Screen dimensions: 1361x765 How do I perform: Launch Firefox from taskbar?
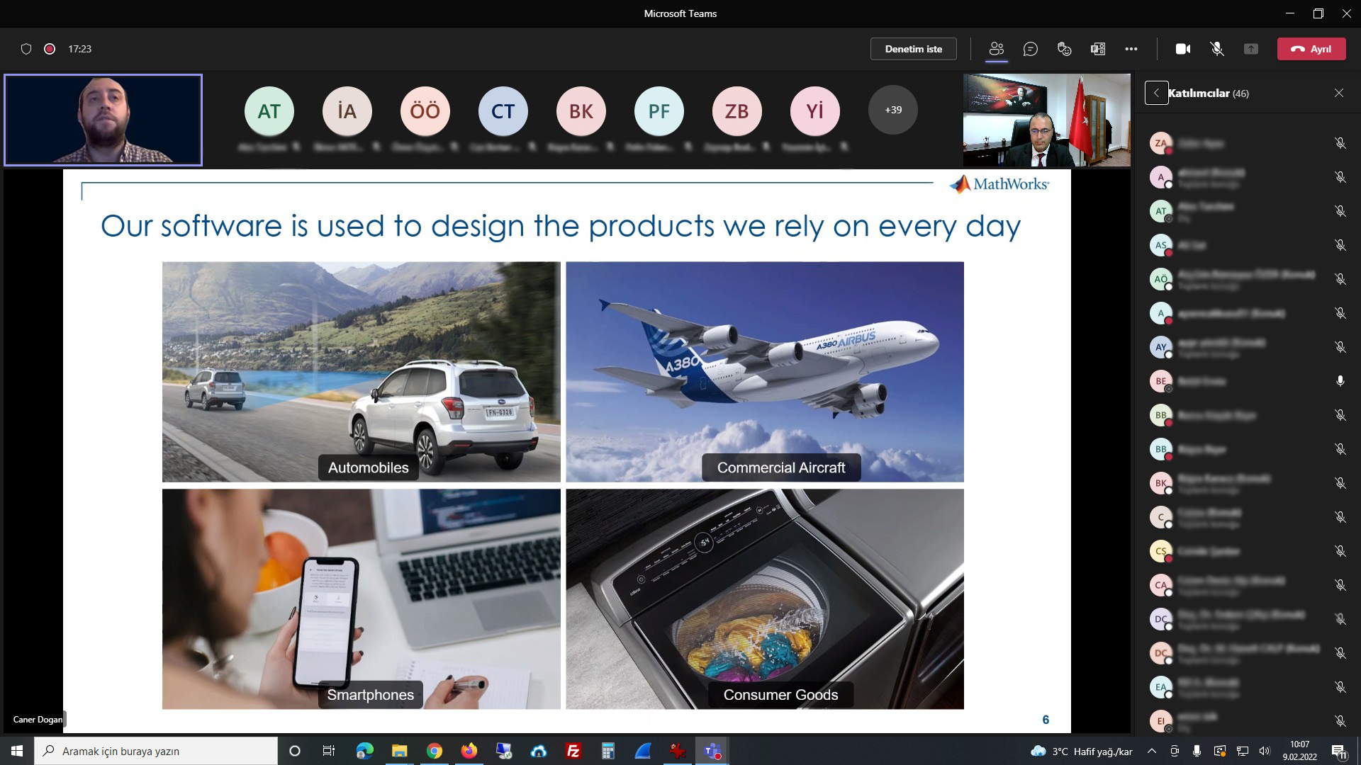pos(469,751)
